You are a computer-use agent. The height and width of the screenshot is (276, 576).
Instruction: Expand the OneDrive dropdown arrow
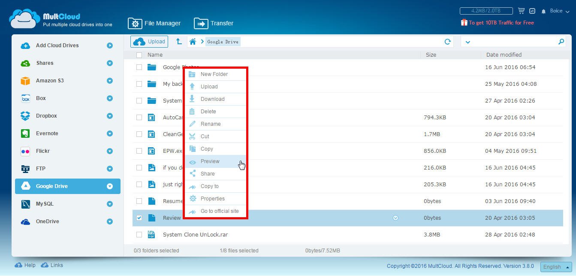110,221
